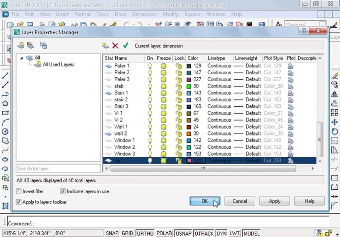Image resolution: width=340 pixels, height=237 pixels.
Task: Toggle the On lightbulb for Window 2
Action: point(150,147)
